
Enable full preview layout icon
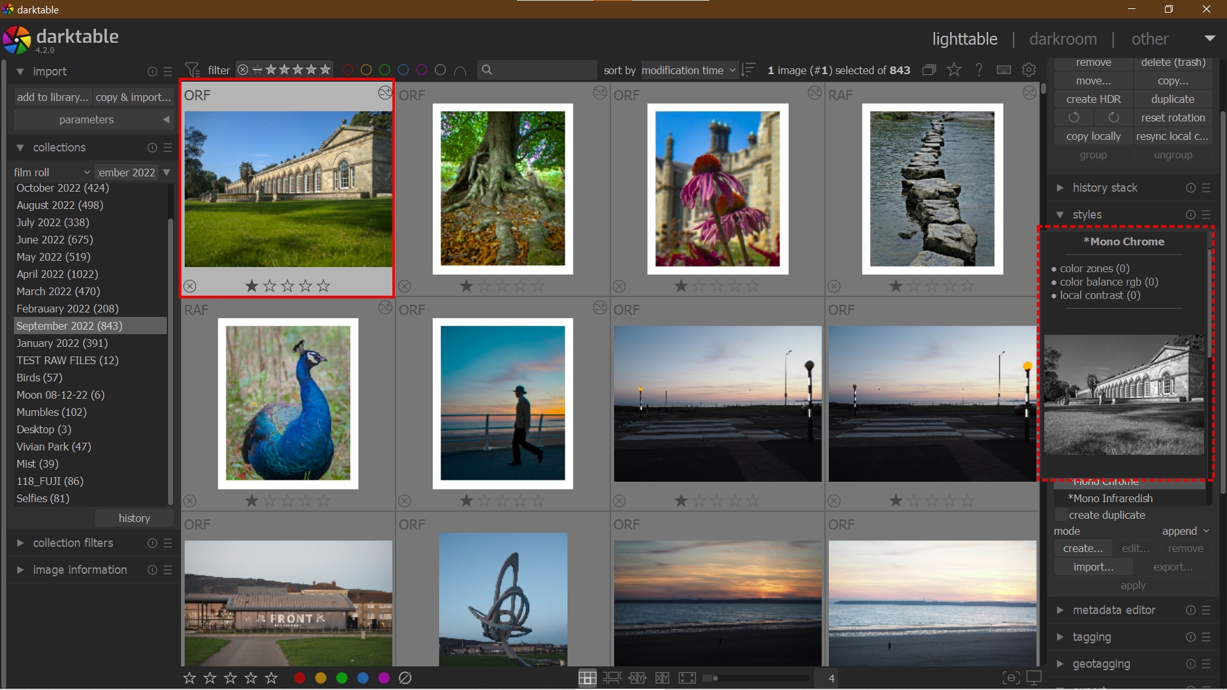click(687, 678)
